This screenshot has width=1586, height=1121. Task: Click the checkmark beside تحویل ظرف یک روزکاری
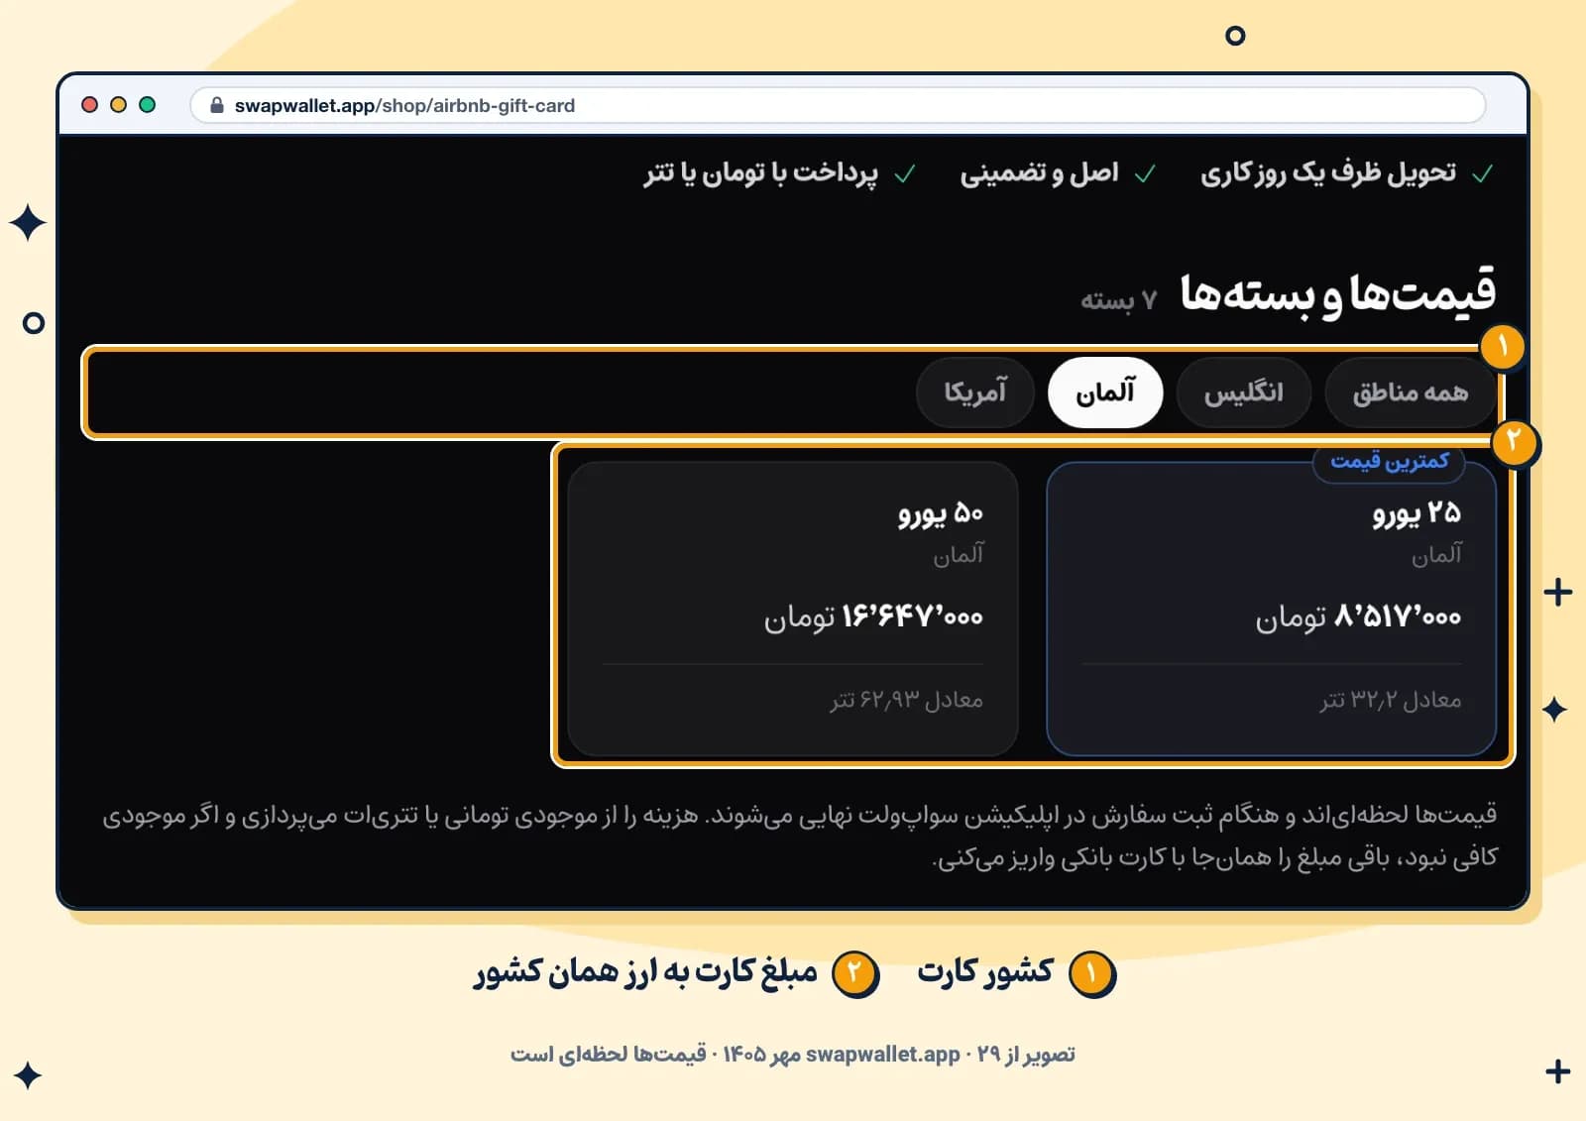pos(1483,174)
